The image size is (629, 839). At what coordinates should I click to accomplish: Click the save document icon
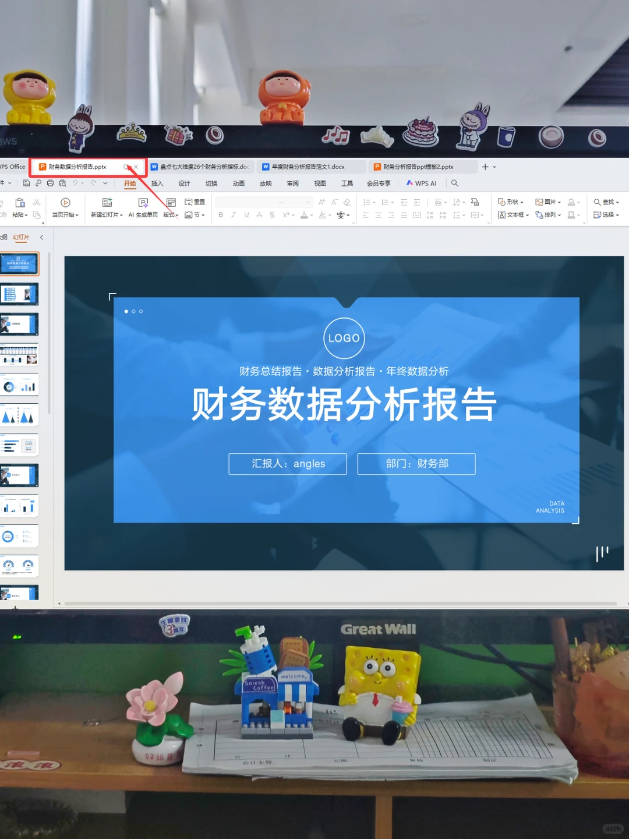coord(26,182)
